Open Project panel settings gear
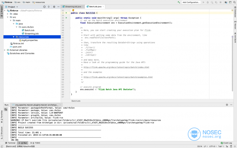Image resolution: width=237 pixels, height=148 pixels. (x=54, y=7)
